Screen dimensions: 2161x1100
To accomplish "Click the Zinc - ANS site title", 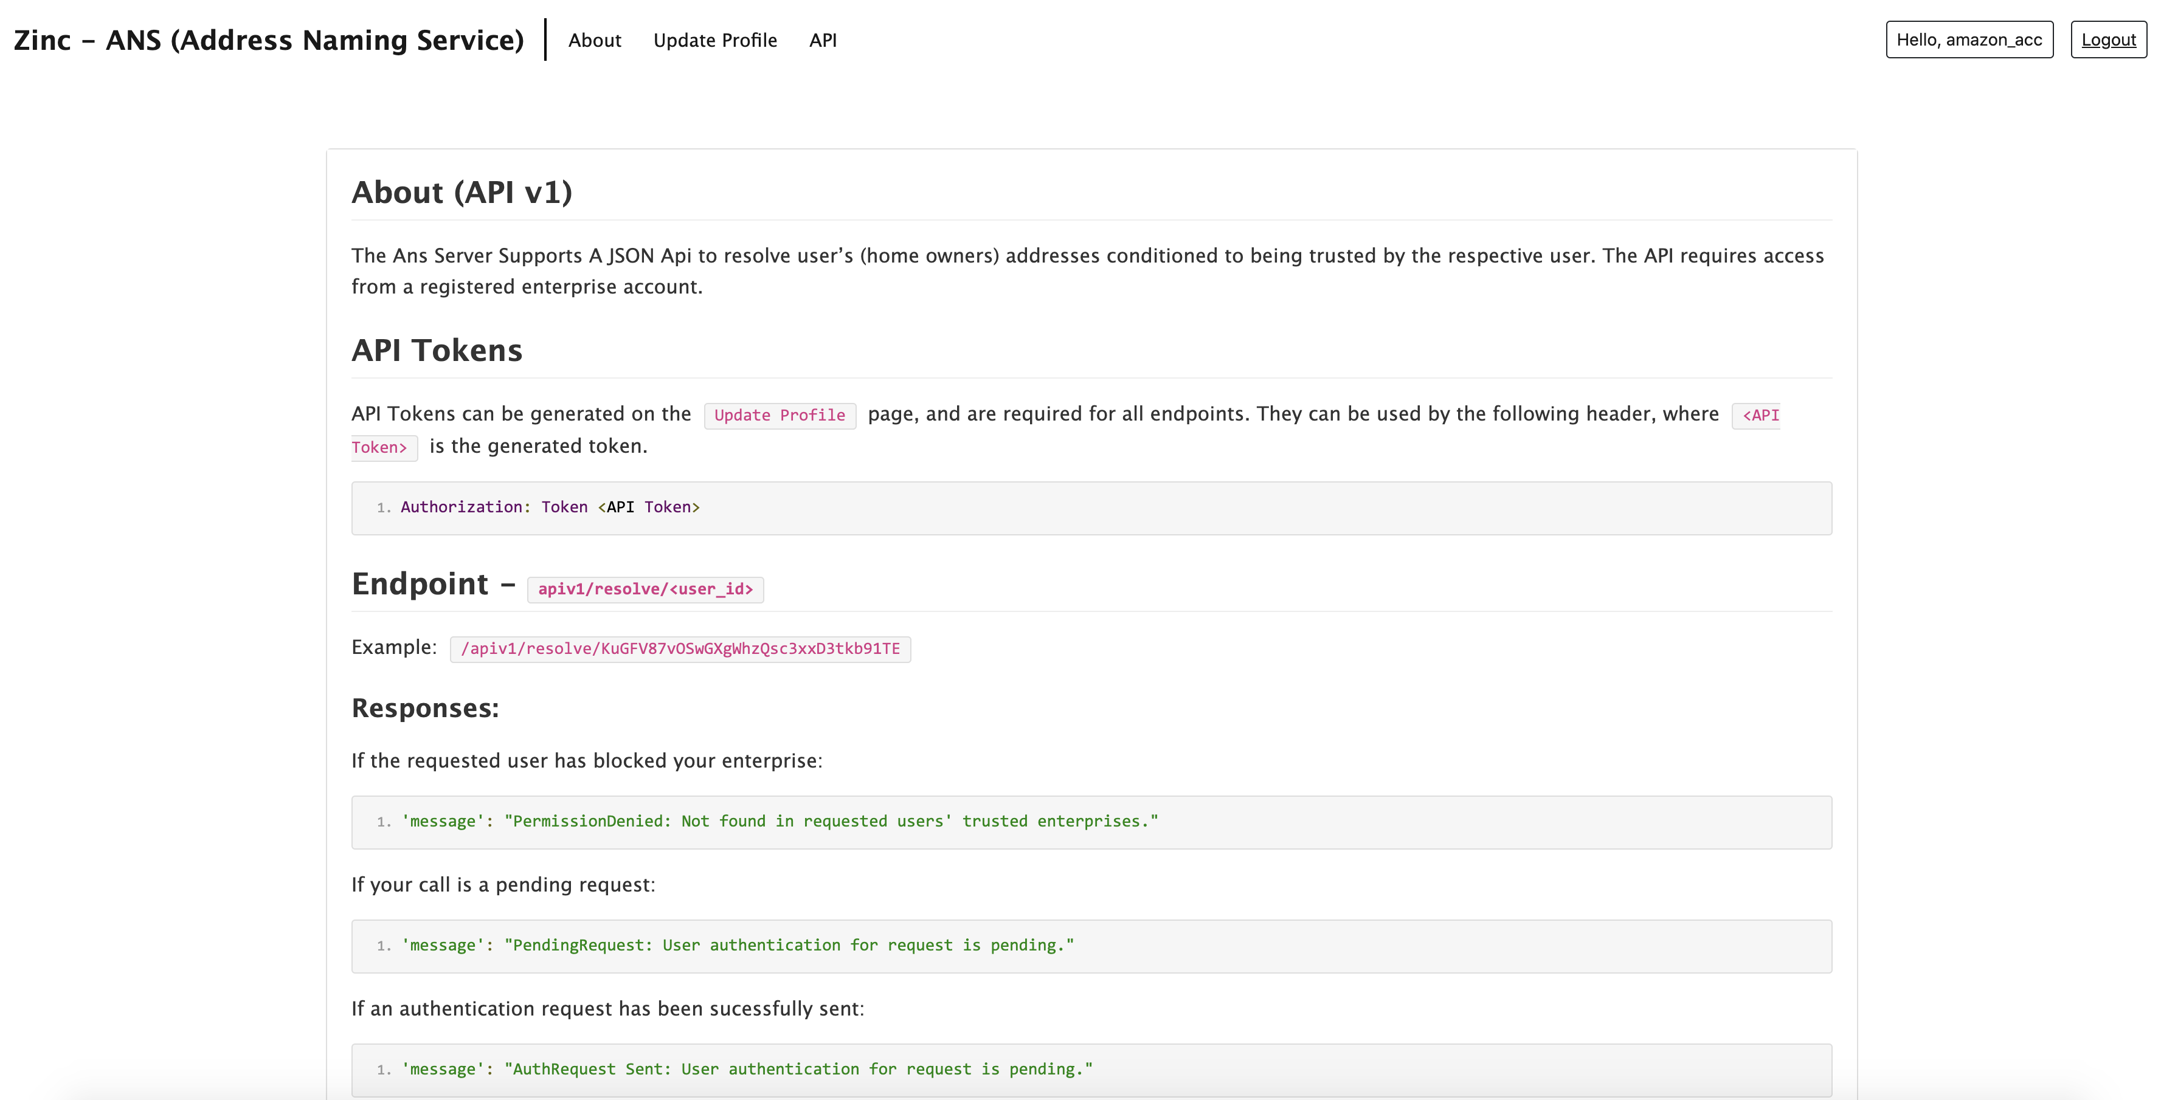I will (268, 40).
